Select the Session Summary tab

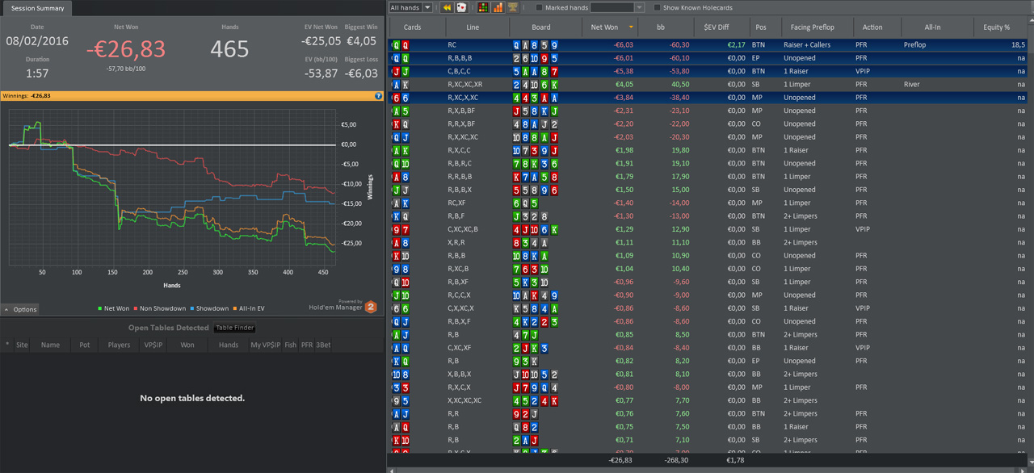coord(37,8)
